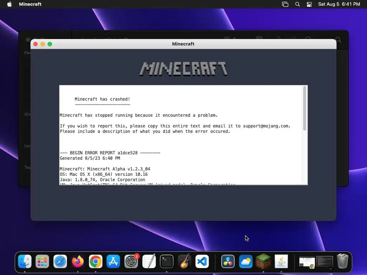
Task: Open the Apple menu
Action: click(x=9, y=4)
